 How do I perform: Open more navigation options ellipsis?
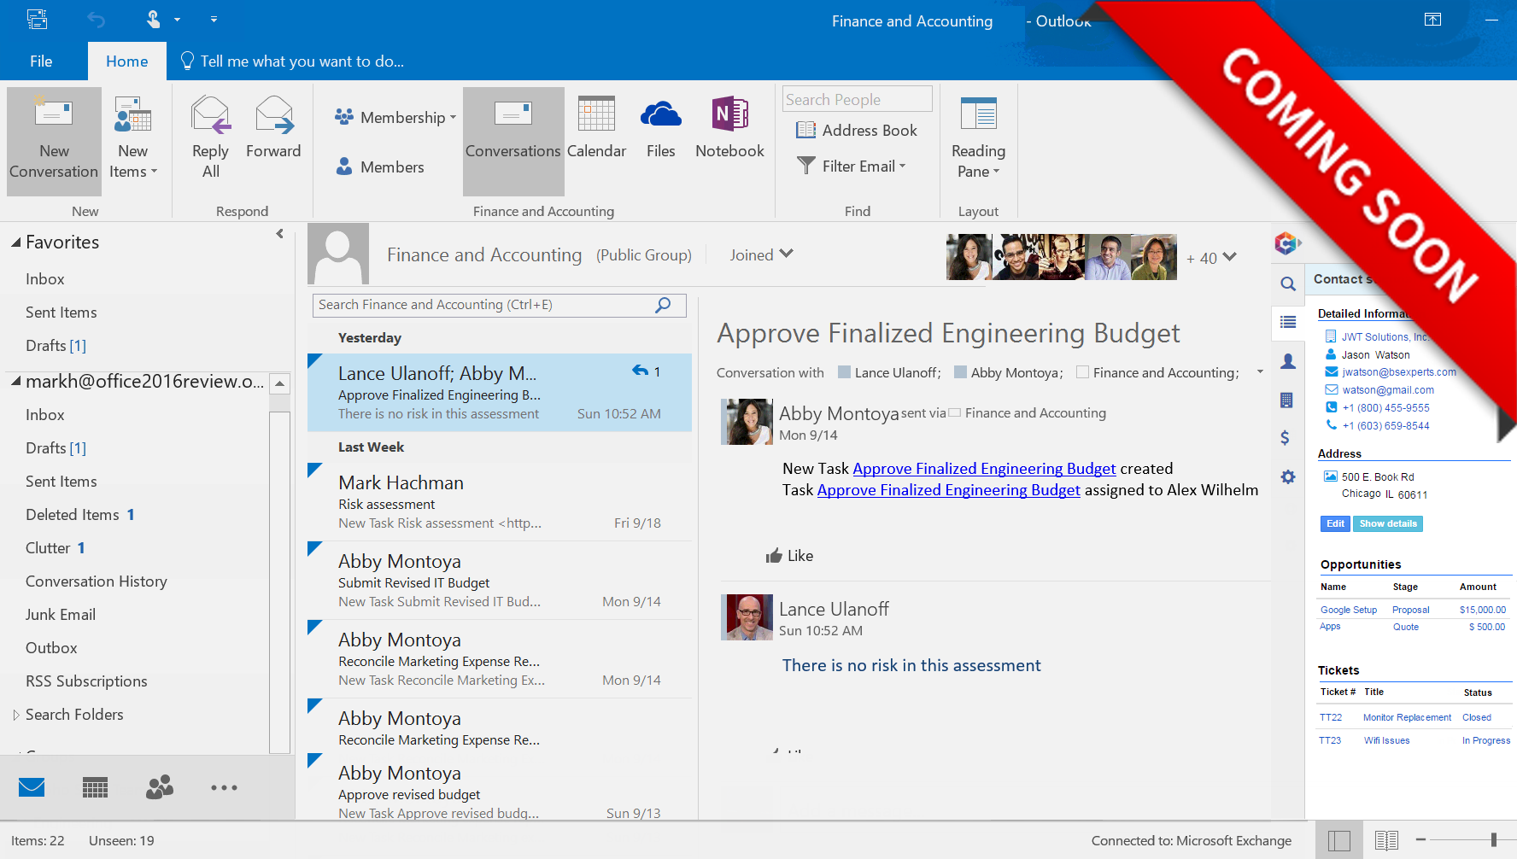pyautogui.click(x=224, y=787)
